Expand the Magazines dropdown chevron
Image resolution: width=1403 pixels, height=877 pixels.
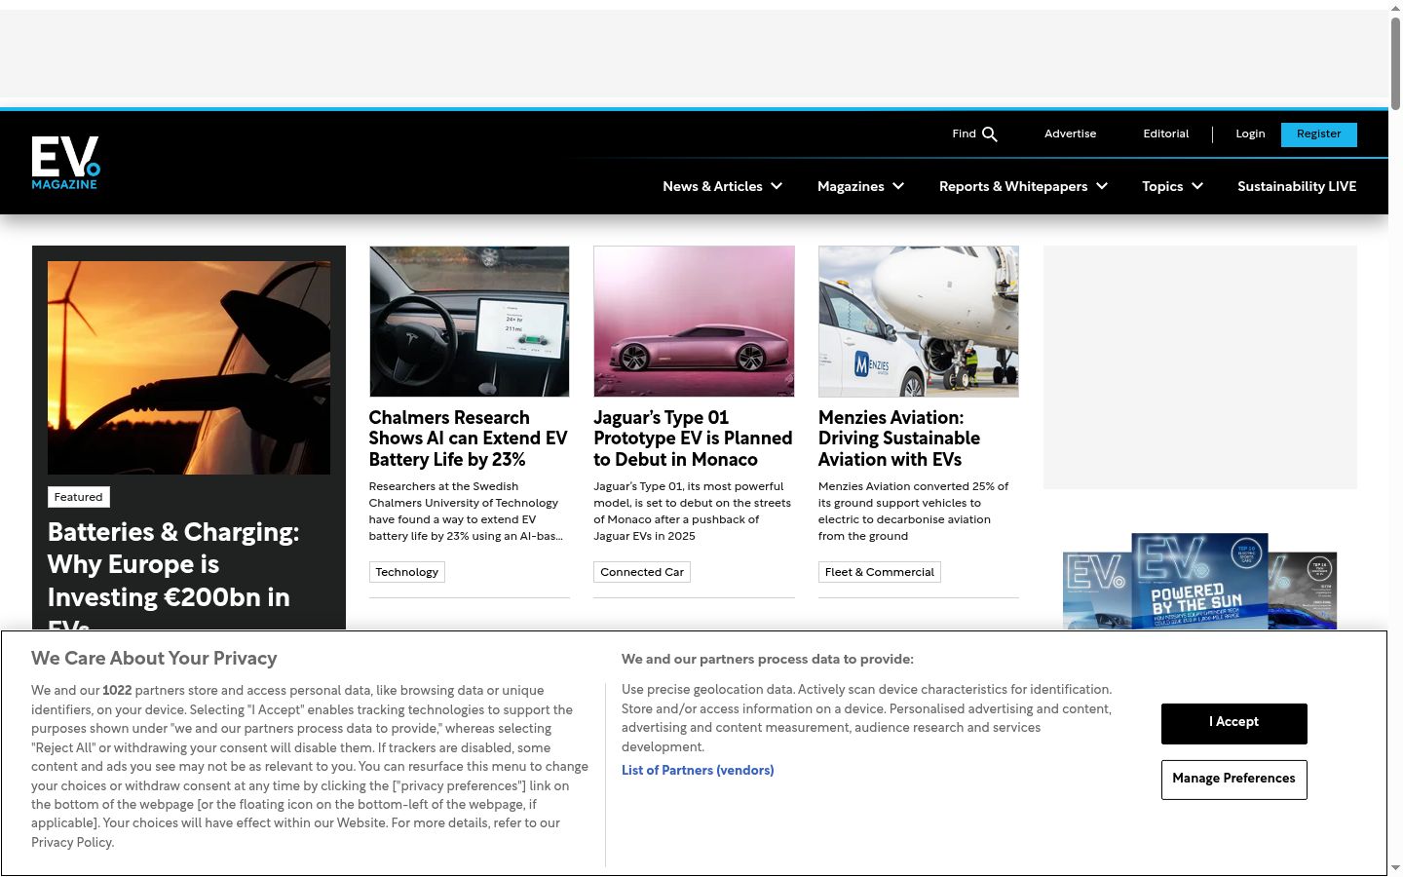point(898,186)
